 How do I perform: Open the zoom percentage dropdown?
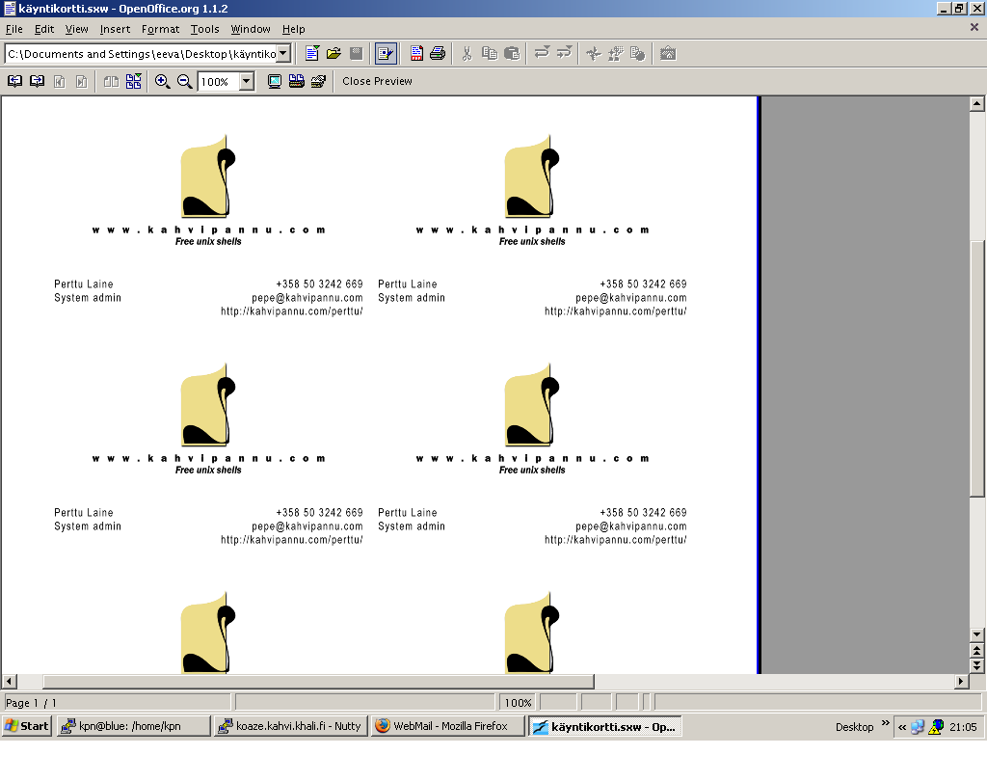(x=247, y=82)
